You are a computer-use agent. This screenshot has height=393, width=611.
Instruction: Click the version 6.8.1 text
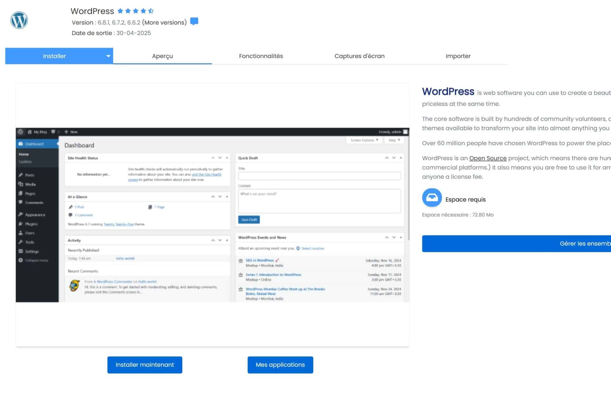point(103,23)
